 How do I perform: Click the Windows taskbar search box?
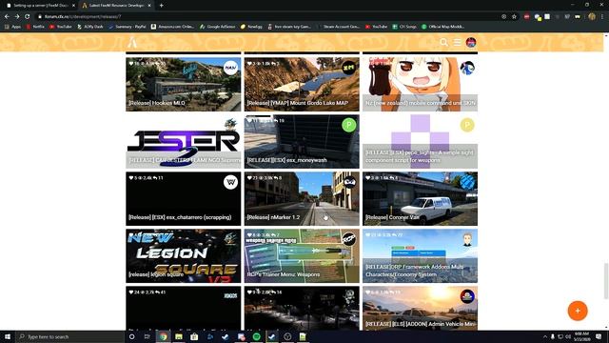[x=70, y=336]
